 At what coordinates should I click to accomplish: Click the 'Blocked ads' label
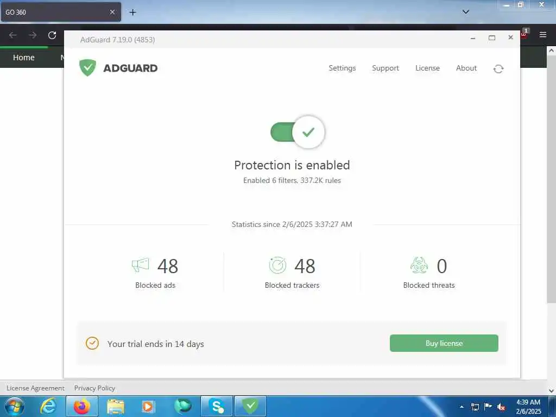click(155, 285)
